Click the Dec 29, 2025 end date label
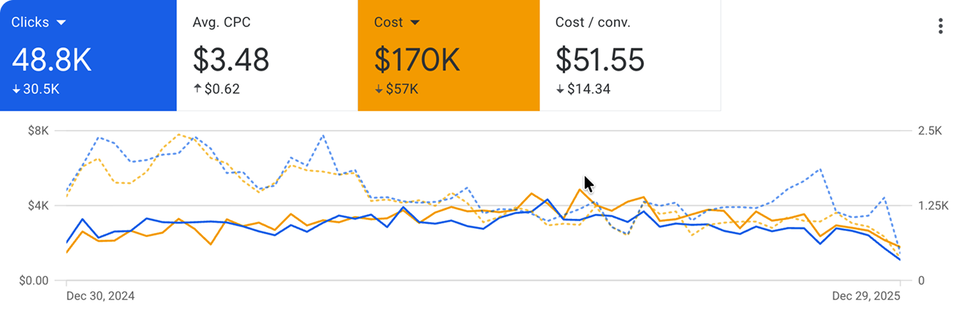 [866, 296]
